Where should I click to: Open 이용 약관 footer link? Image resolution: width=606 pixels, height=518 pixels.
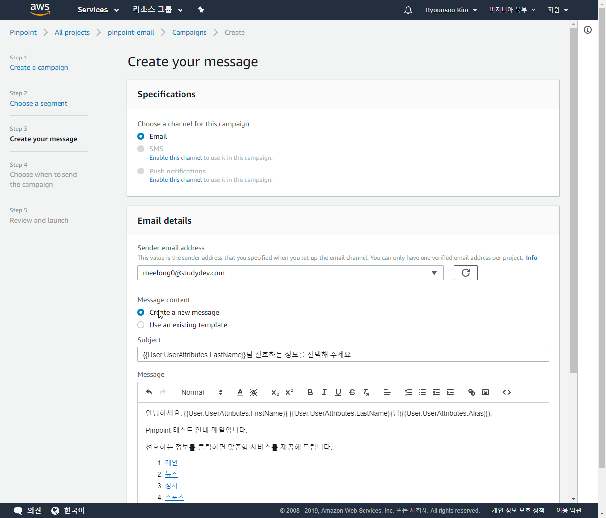tap(569, 511)
